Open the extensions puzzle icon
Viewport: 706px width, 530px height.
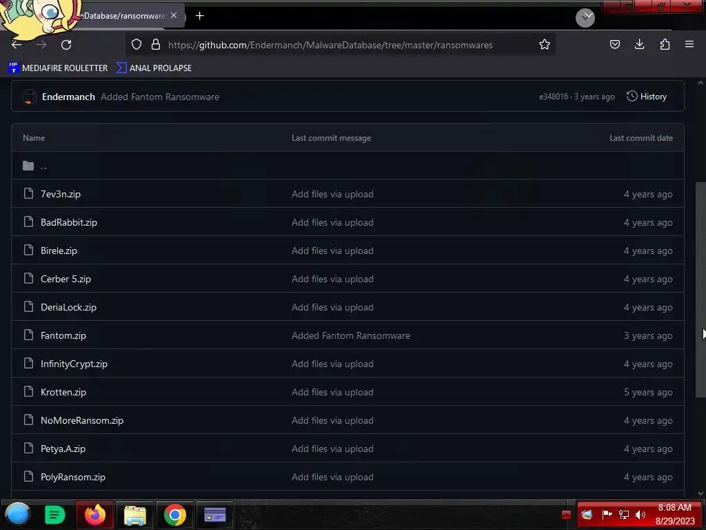(665, 44)
